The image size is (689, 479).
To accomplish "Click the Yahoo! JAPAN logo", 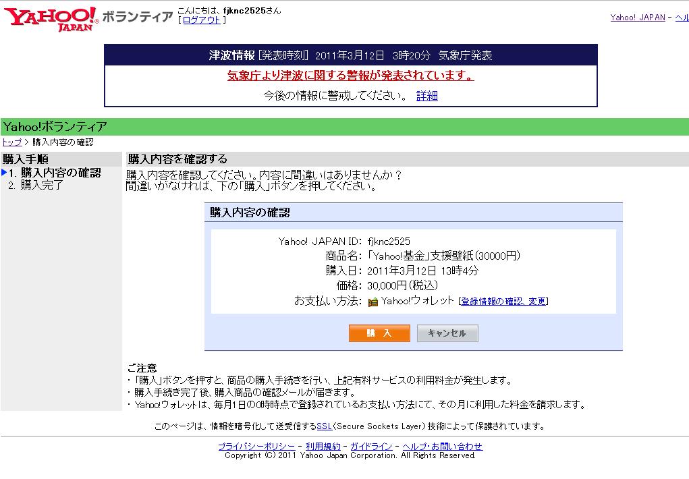I will [51, 19].
